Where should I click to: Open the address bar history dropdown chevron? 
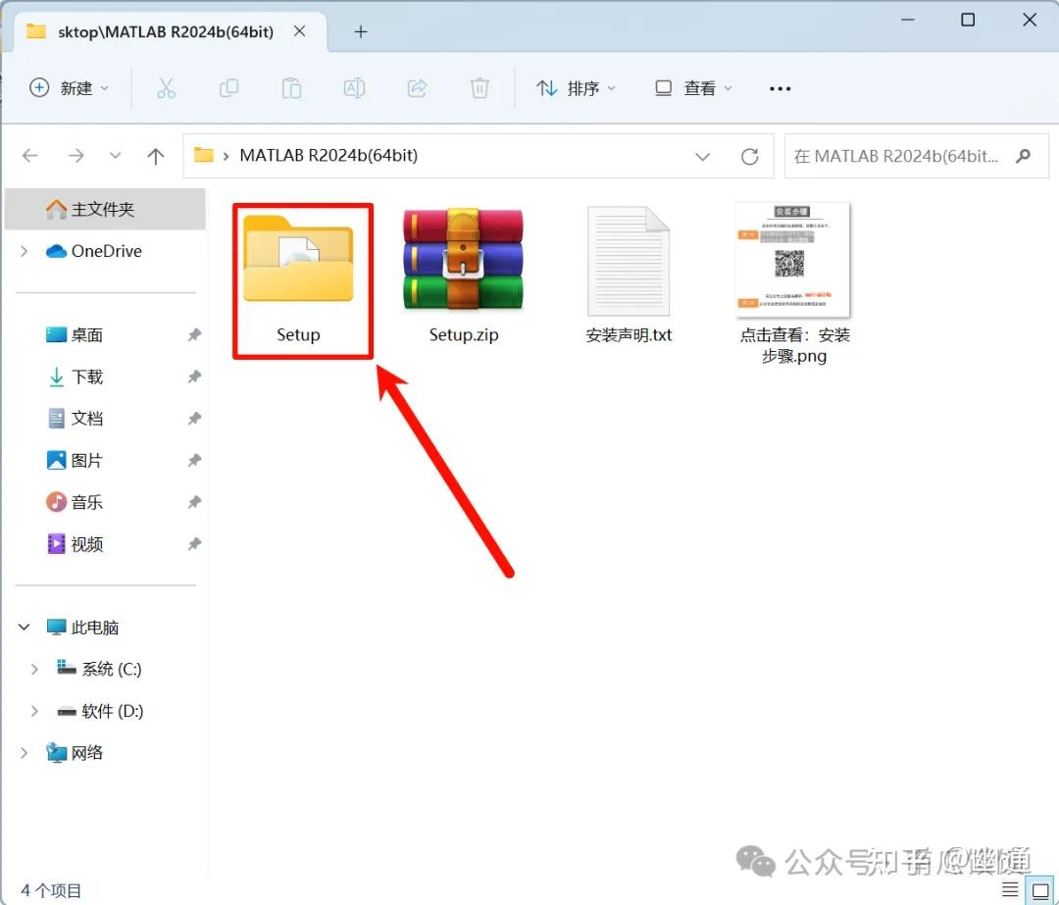(x=703, y=156)
